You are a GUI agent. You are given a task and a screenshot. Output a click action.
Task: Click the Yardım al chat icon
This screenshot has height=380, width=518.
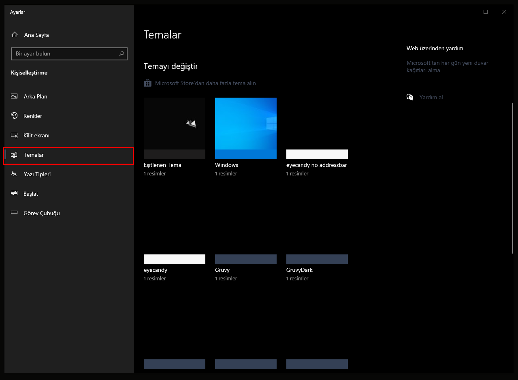point(410,97)
